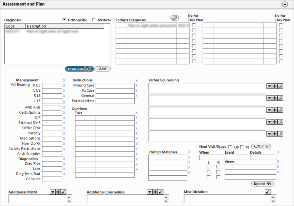Viewport: 294px width, 206px height.
Task: Open second Verbal Counseling dropdown arrow
Action: pos(269,98)
